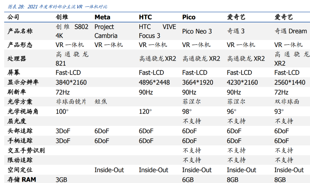Image resolution: width=310 pixels, height=183 pixels.
Task: Click the 屈光度 row label
Action: (17, 121)
